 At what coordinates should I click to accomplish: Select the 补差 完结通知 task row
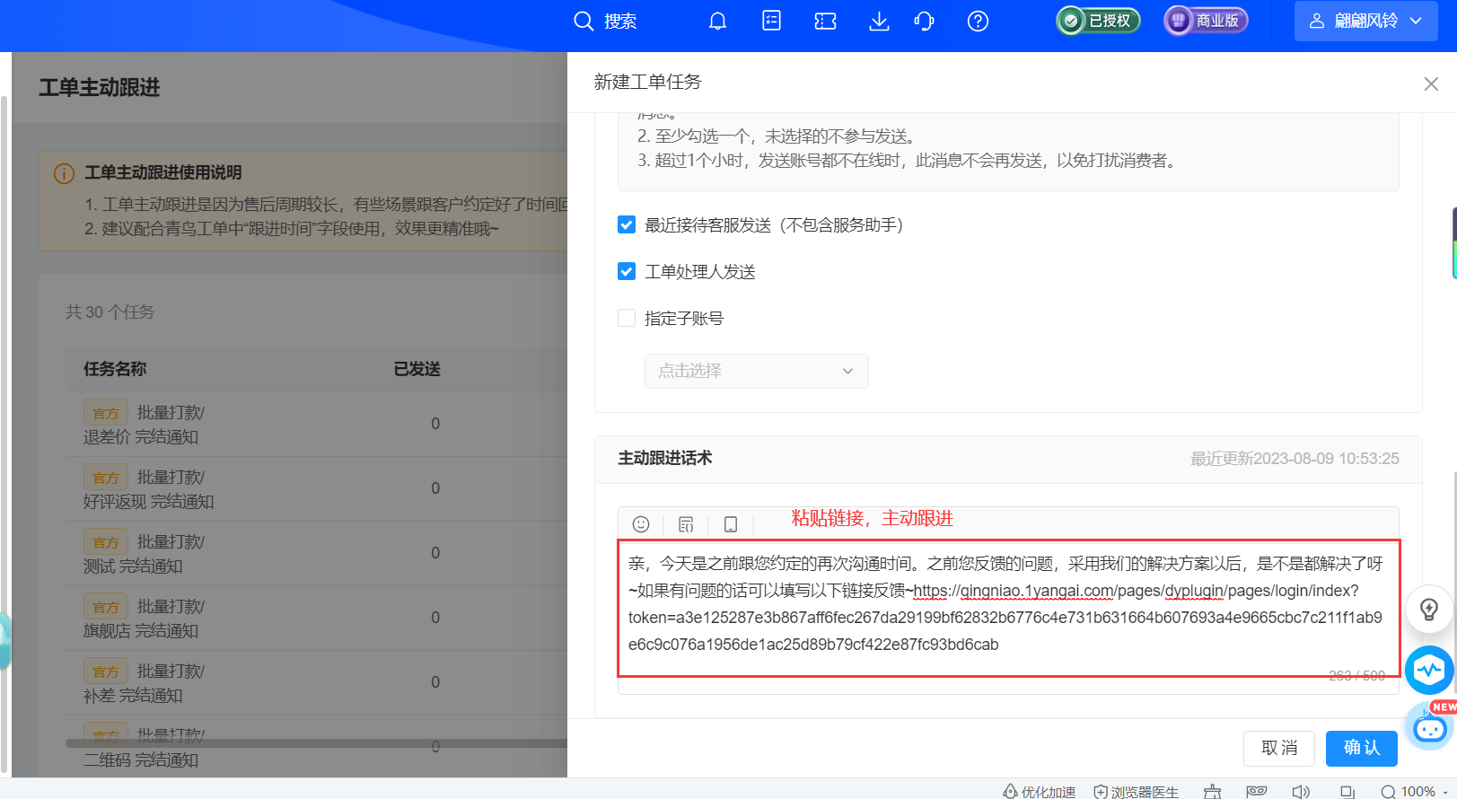tap(316, 682)
